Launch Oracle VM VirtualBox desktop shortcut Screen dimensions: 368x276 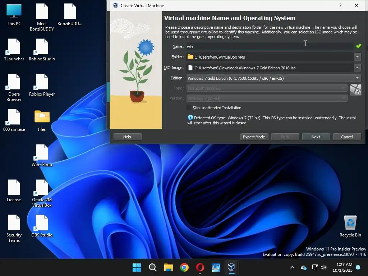pos(42,193)
